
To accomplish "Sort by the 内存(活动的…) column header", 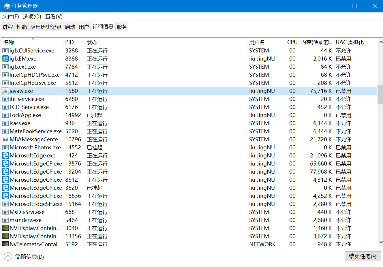I will (317, 42).
